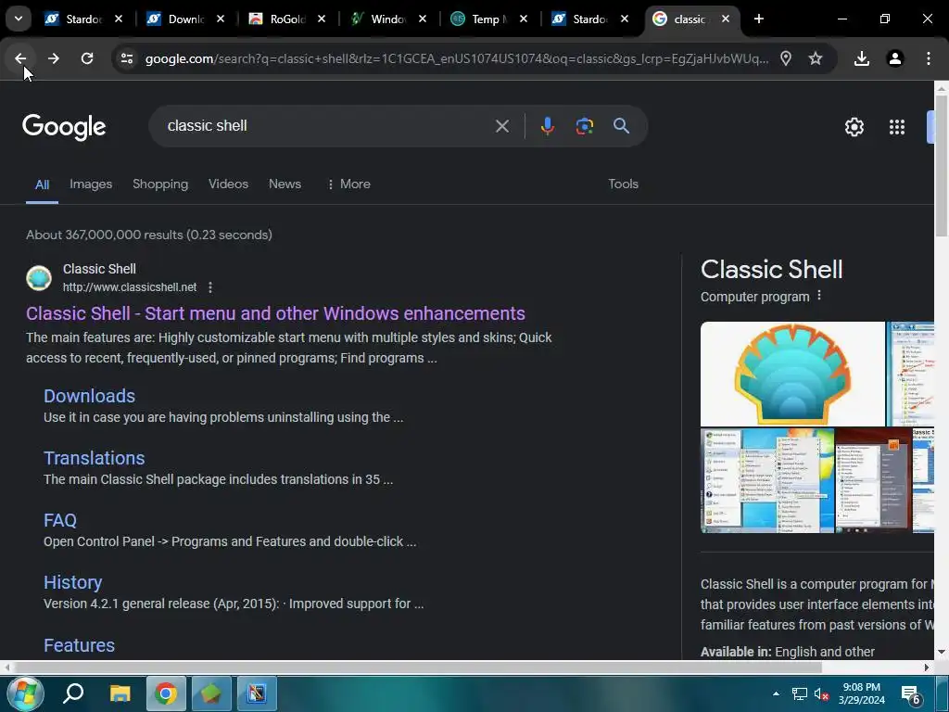949x712 pixels.
Task: Open a new browser tab
Action: (x=758, y=19)
